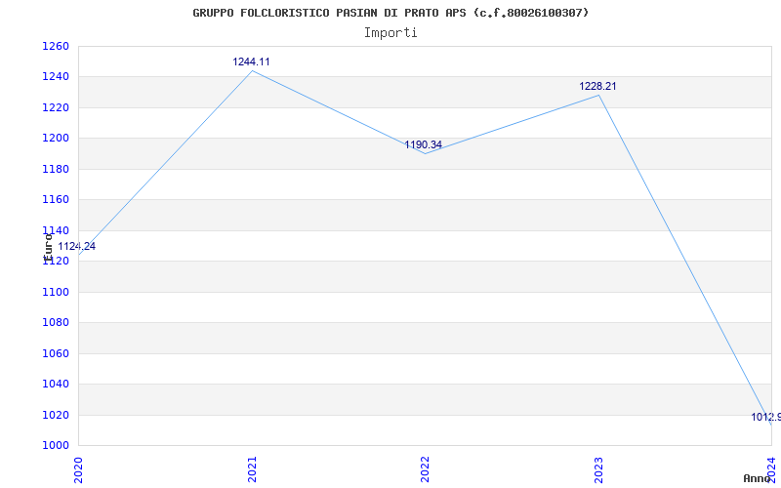
Task: Select the 1244.11 data label
Action: 251,61
